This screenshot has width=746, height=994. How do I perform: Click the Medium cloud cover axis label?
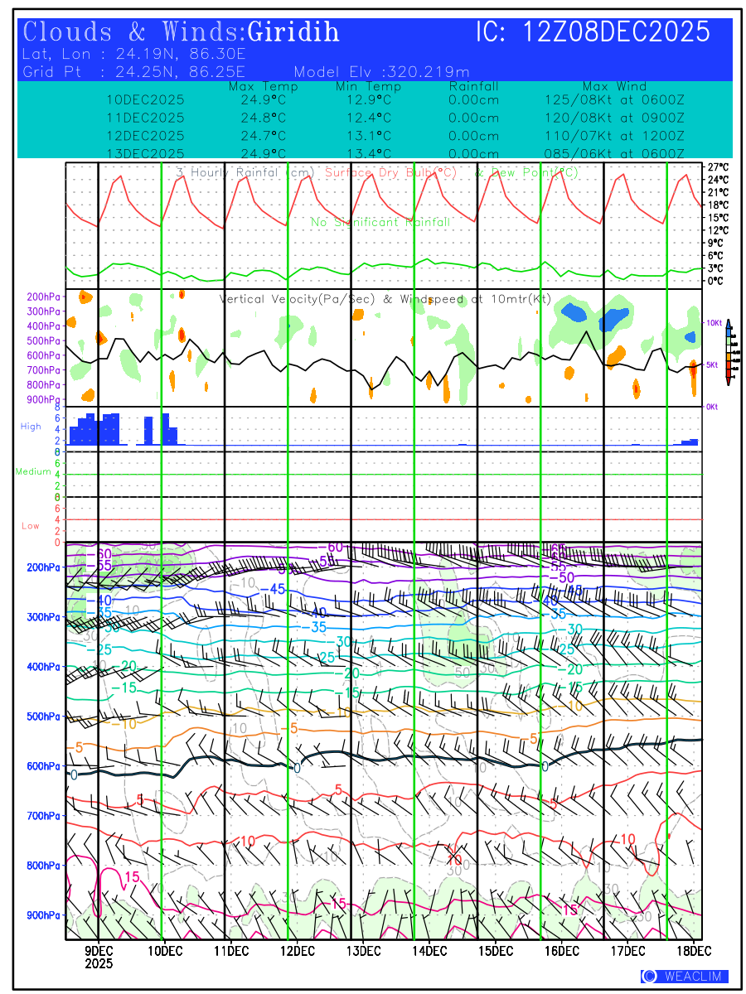(33, 471)
